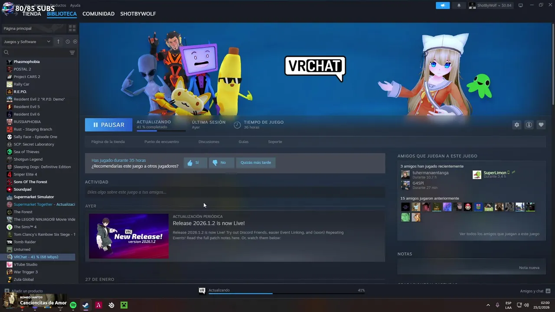Select Supermarket Together updating entry
The width and height of the screenshot is (555, 312).
tap(41, 205)
